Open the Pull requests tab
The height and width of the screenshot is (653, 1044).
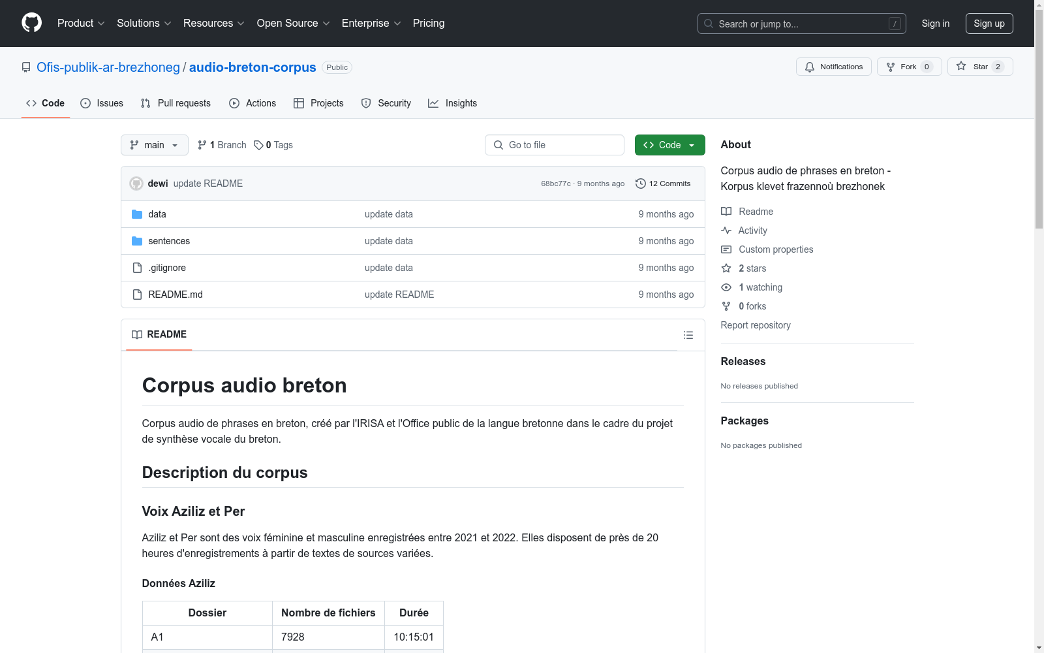[176, 103]
